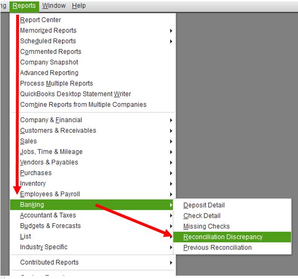Select the highlighted Banking menu item

point(91,205)
